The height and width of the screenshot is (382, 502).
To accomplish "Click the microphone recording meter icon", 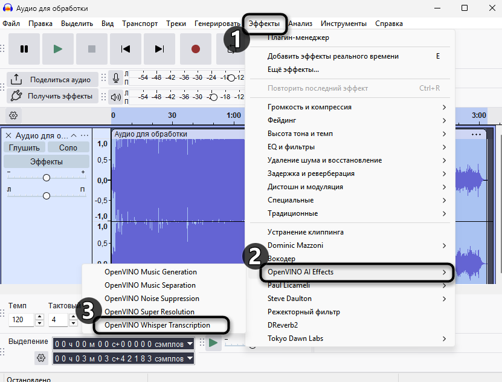I will pyautogui.click(x=116, y=78).
